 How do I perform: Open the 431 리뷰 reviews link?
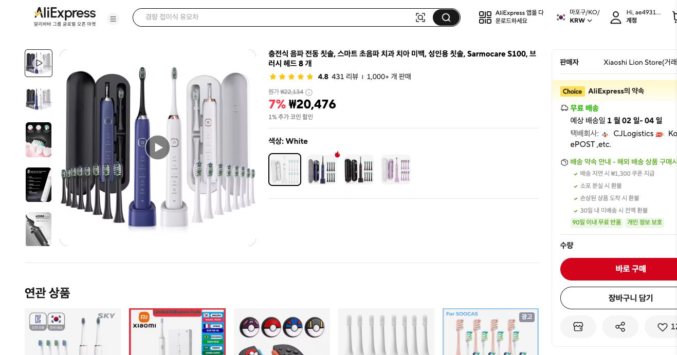pyautogui.click(x=344, y=77)
